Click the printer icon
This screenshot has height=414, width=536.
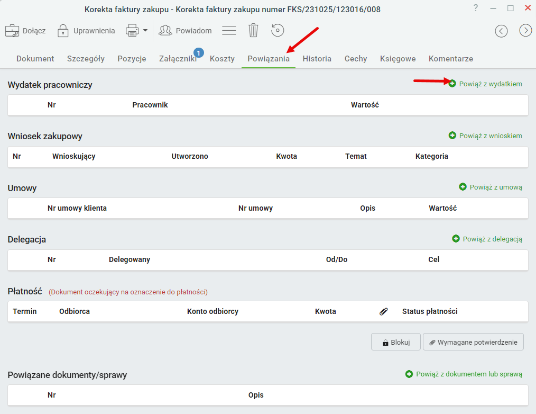[x=132, y=31]
